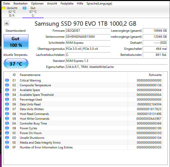Click the Gut 100 % health status button

point(16,42)
